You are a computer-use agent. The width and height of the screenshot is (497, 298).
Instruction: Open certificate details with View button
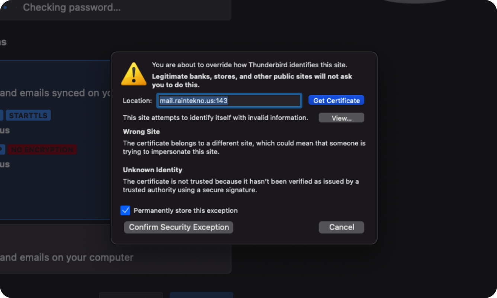click(x=341, y=118)
